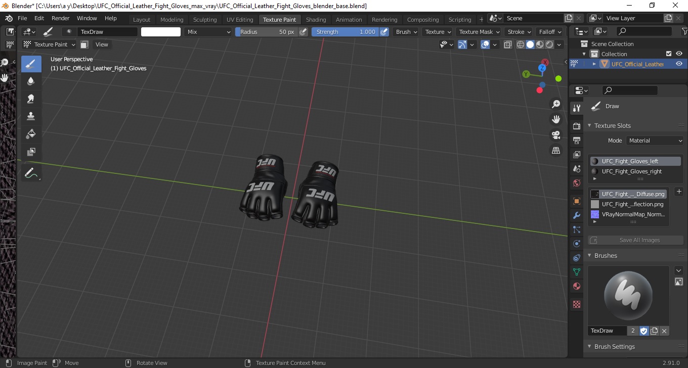Open the Material properties tab
The height and width of the screenshot is (368, 688).
[576, 286]
